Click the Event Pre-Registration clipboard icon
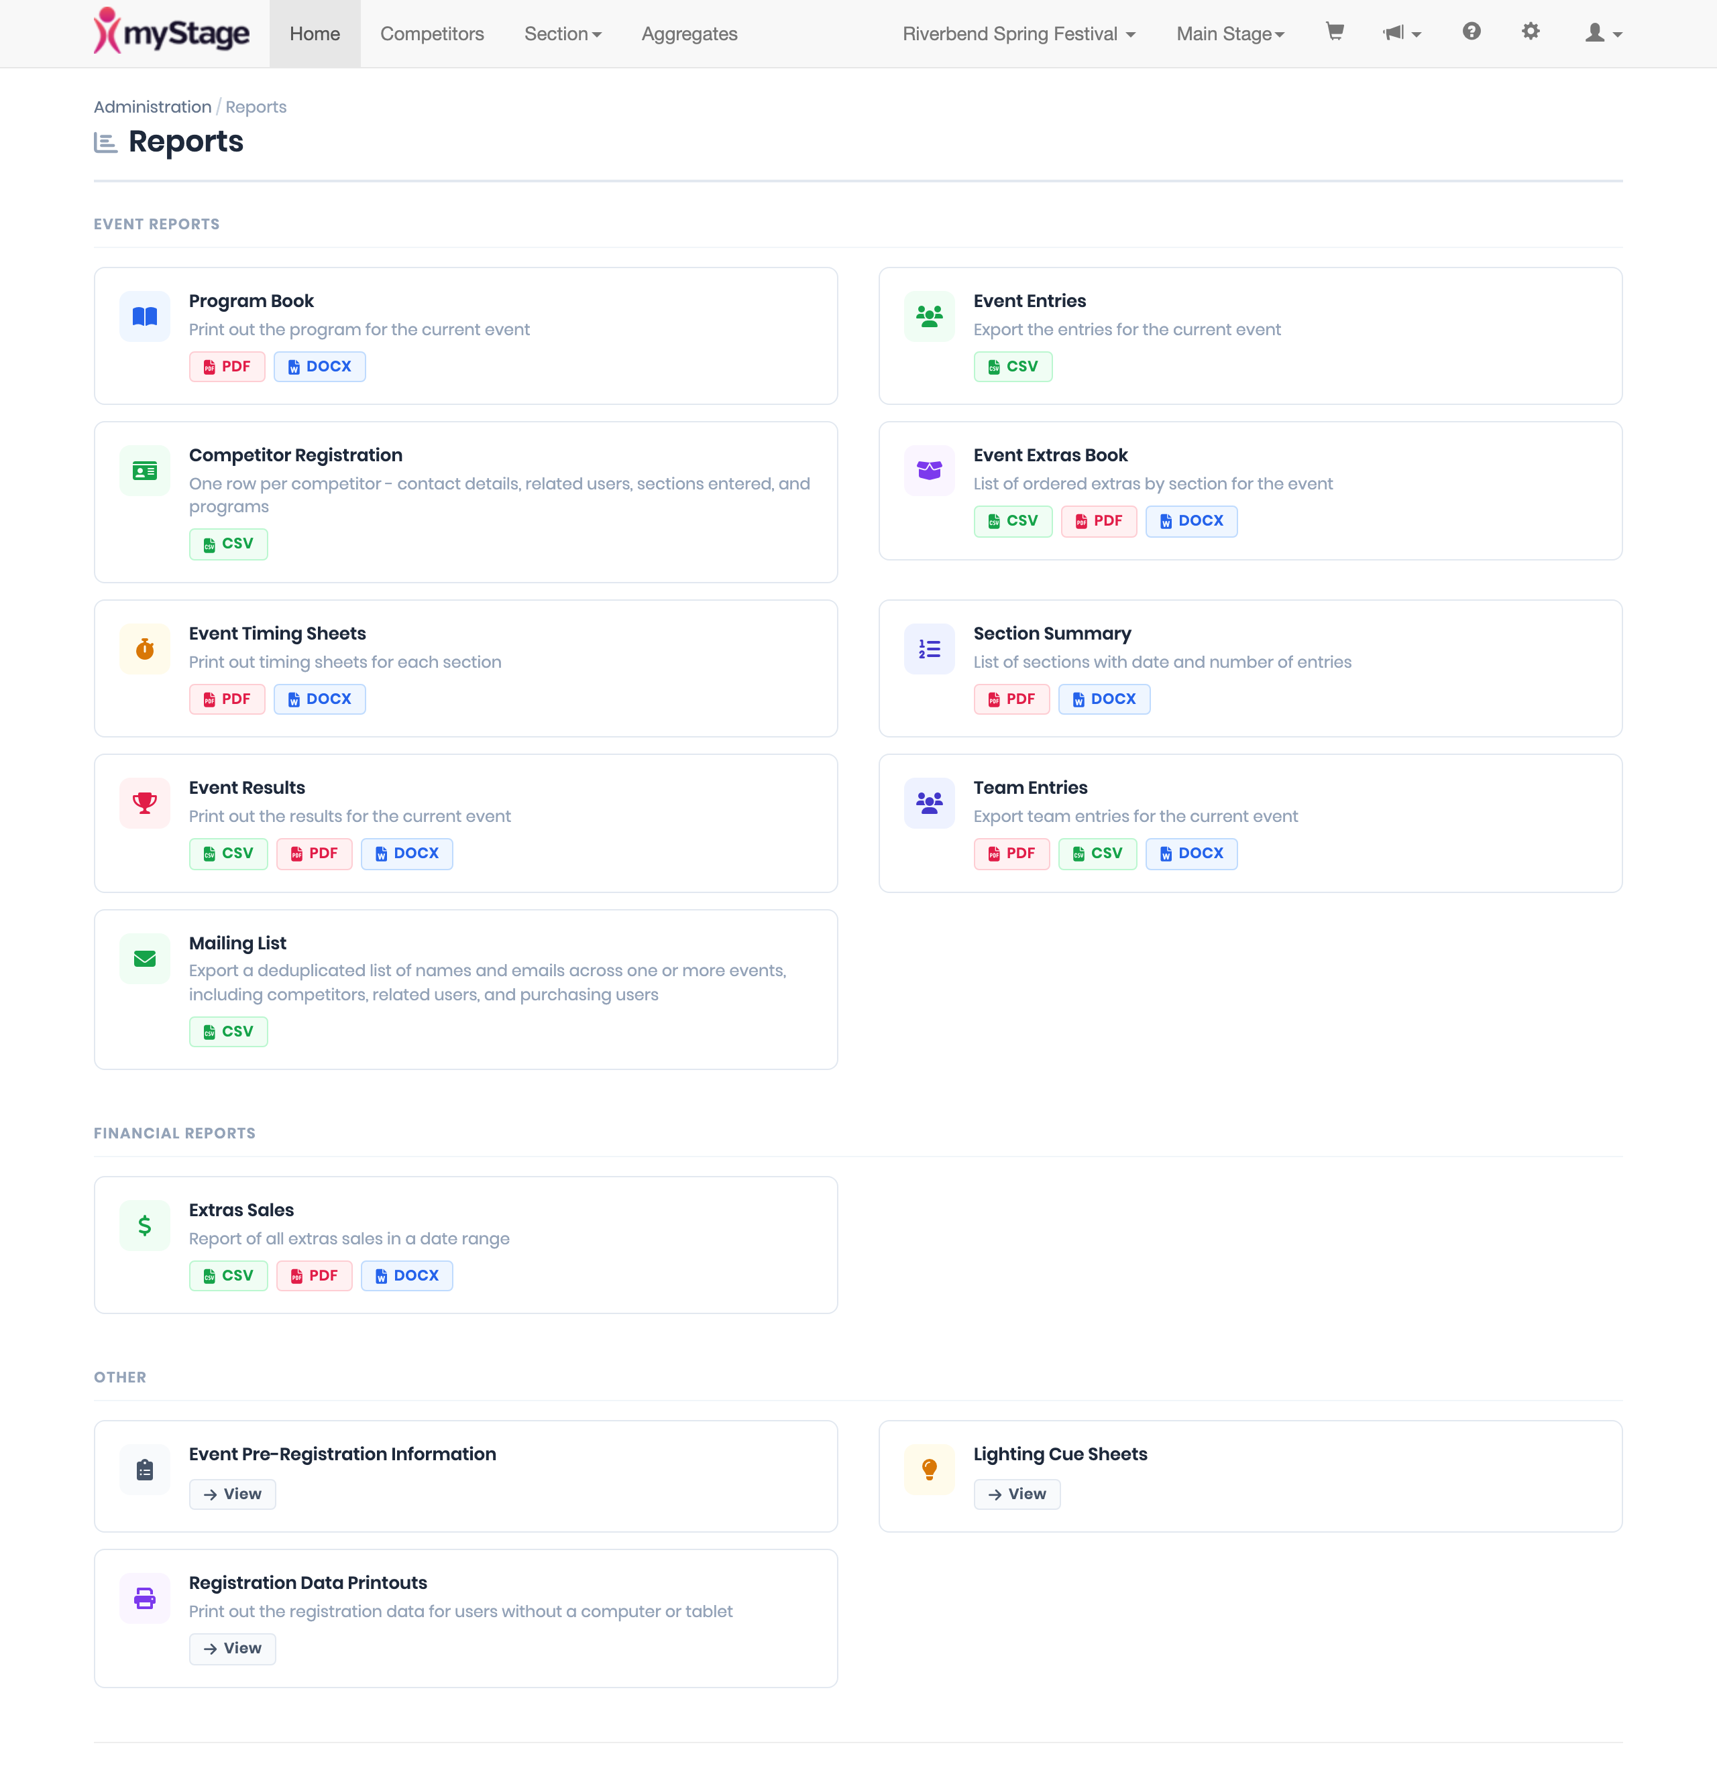The width and height of the screenshot is (1717, 1770). [144, 1469]
